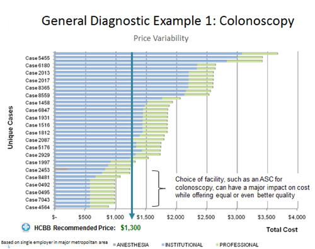Select the Case 4564 axis label

[38, 207]
